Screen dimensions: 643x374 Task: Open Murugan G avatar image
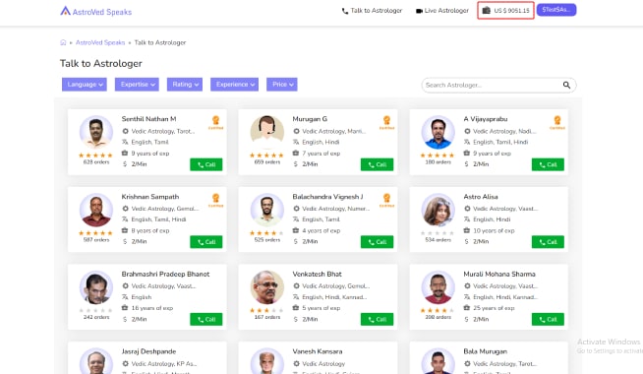pos(267,132)
